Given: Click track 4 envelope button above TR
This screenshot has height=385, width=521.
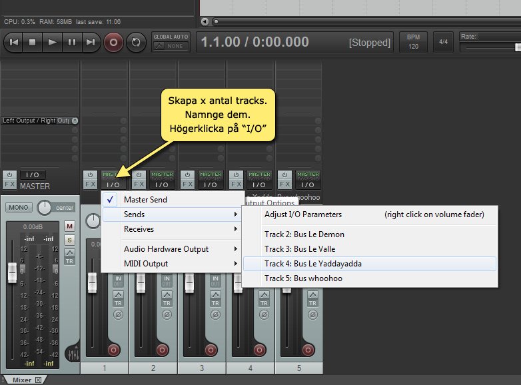Looking at the screenshot, I should (264, 294).
